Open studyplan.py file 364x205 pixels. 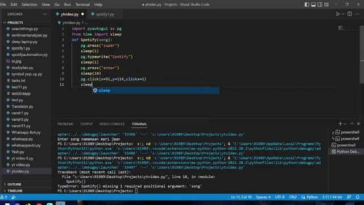click(x=22, y=68)
